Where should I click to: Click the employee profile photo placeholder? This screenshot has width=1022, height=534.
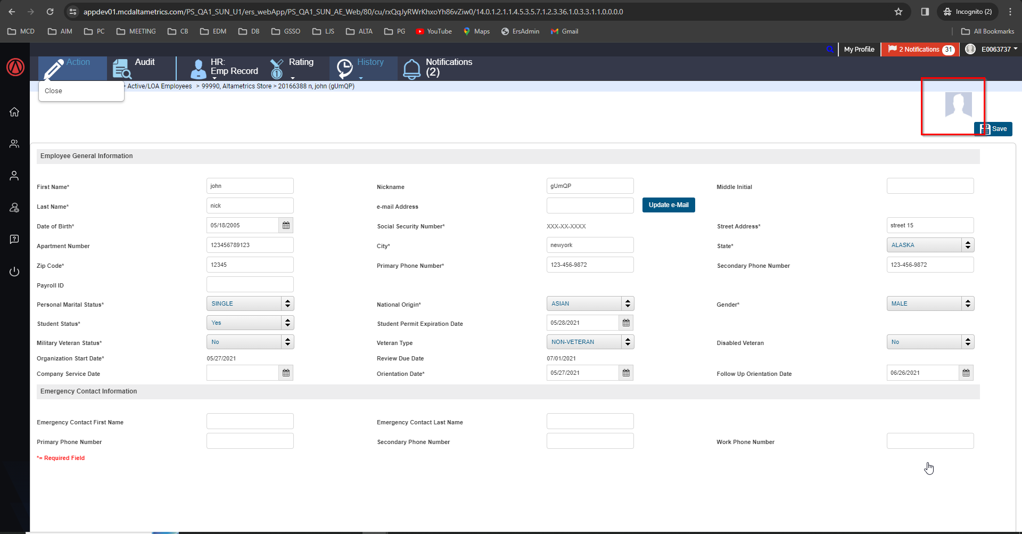[x=958, y=105]
